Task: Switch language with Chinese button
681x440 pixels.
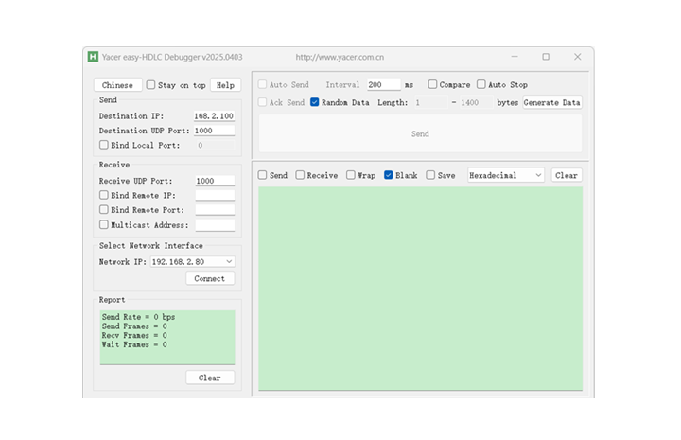Action: 117,85
